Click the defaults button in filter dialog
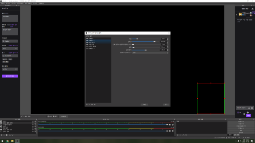Viewport: 255px width, 143px height. pyautogui.click(x=144, y=105)
